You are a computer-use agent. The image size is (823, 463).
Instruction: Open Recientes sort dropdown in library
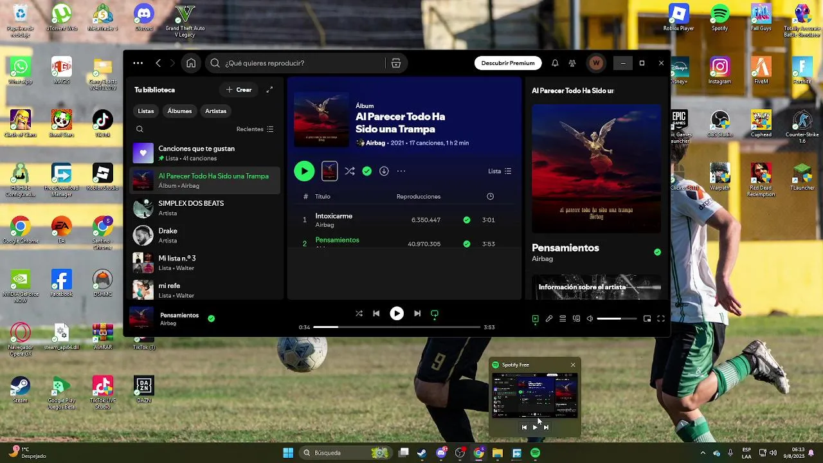(x=255, y=129)
